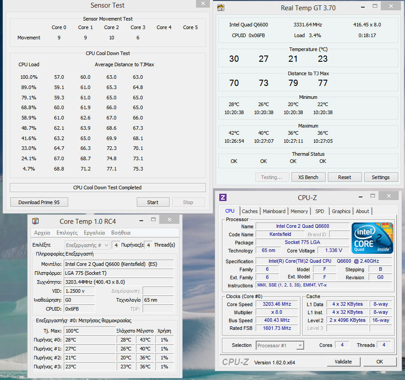Maximize the Core Temp window
This screenshot has width=405, height=380.
pos(153,220)
